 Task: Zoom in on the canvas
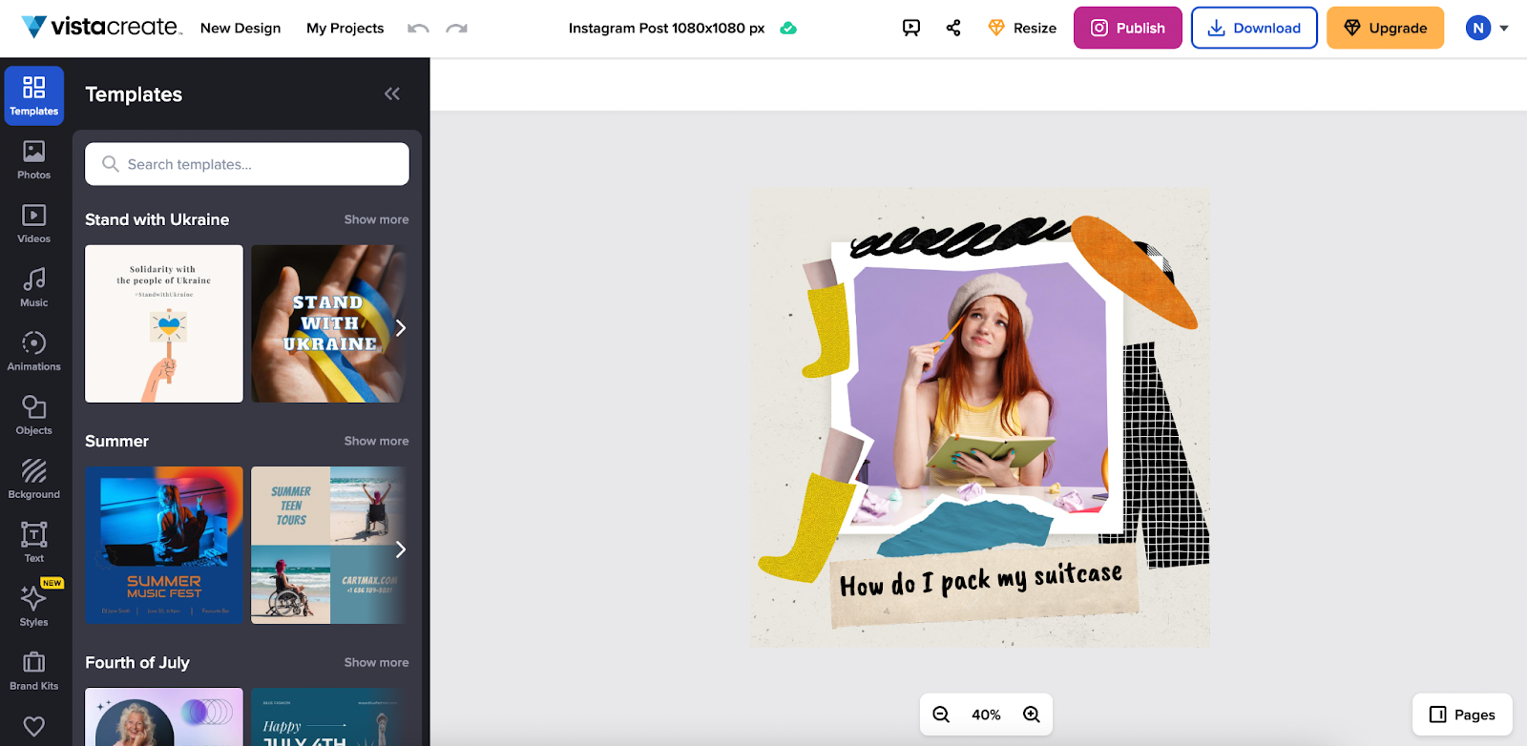1032,715
